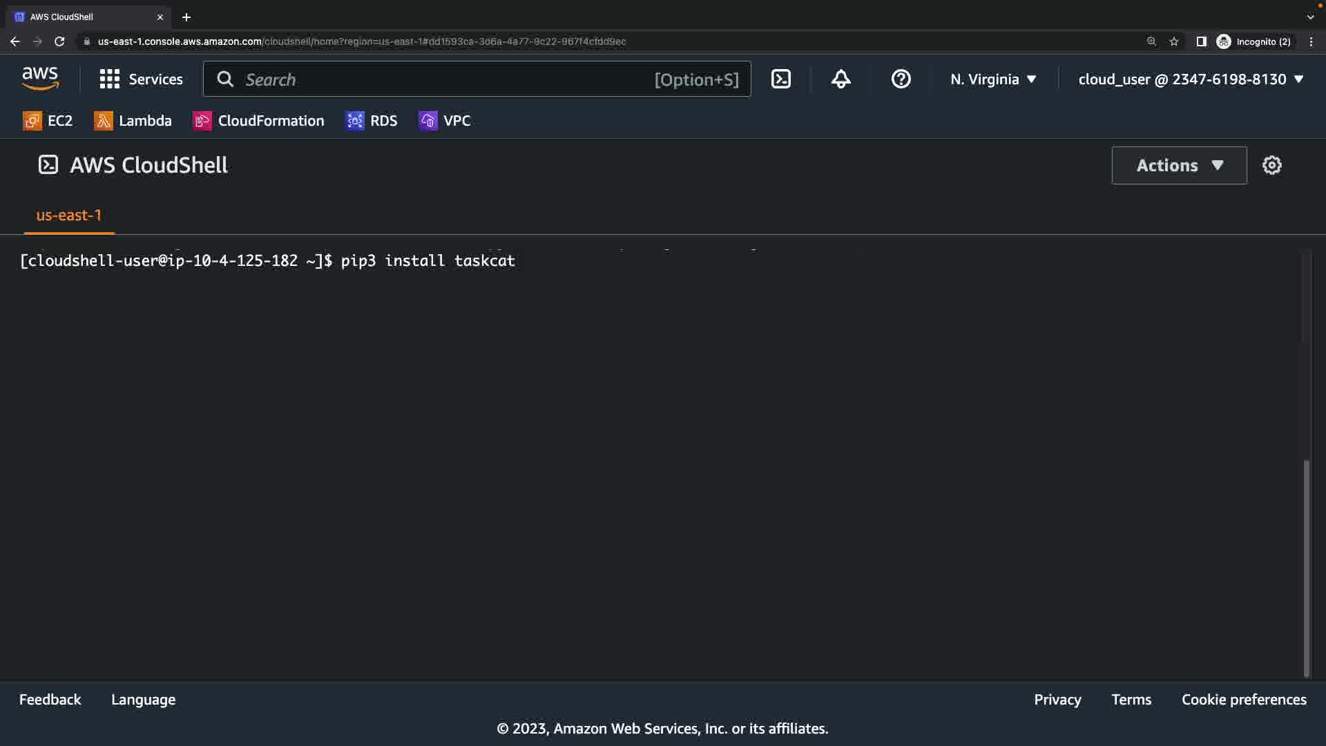Open Cookie preferences in footer
This screenshot has width=1326, height=746.
point(1244,700)
